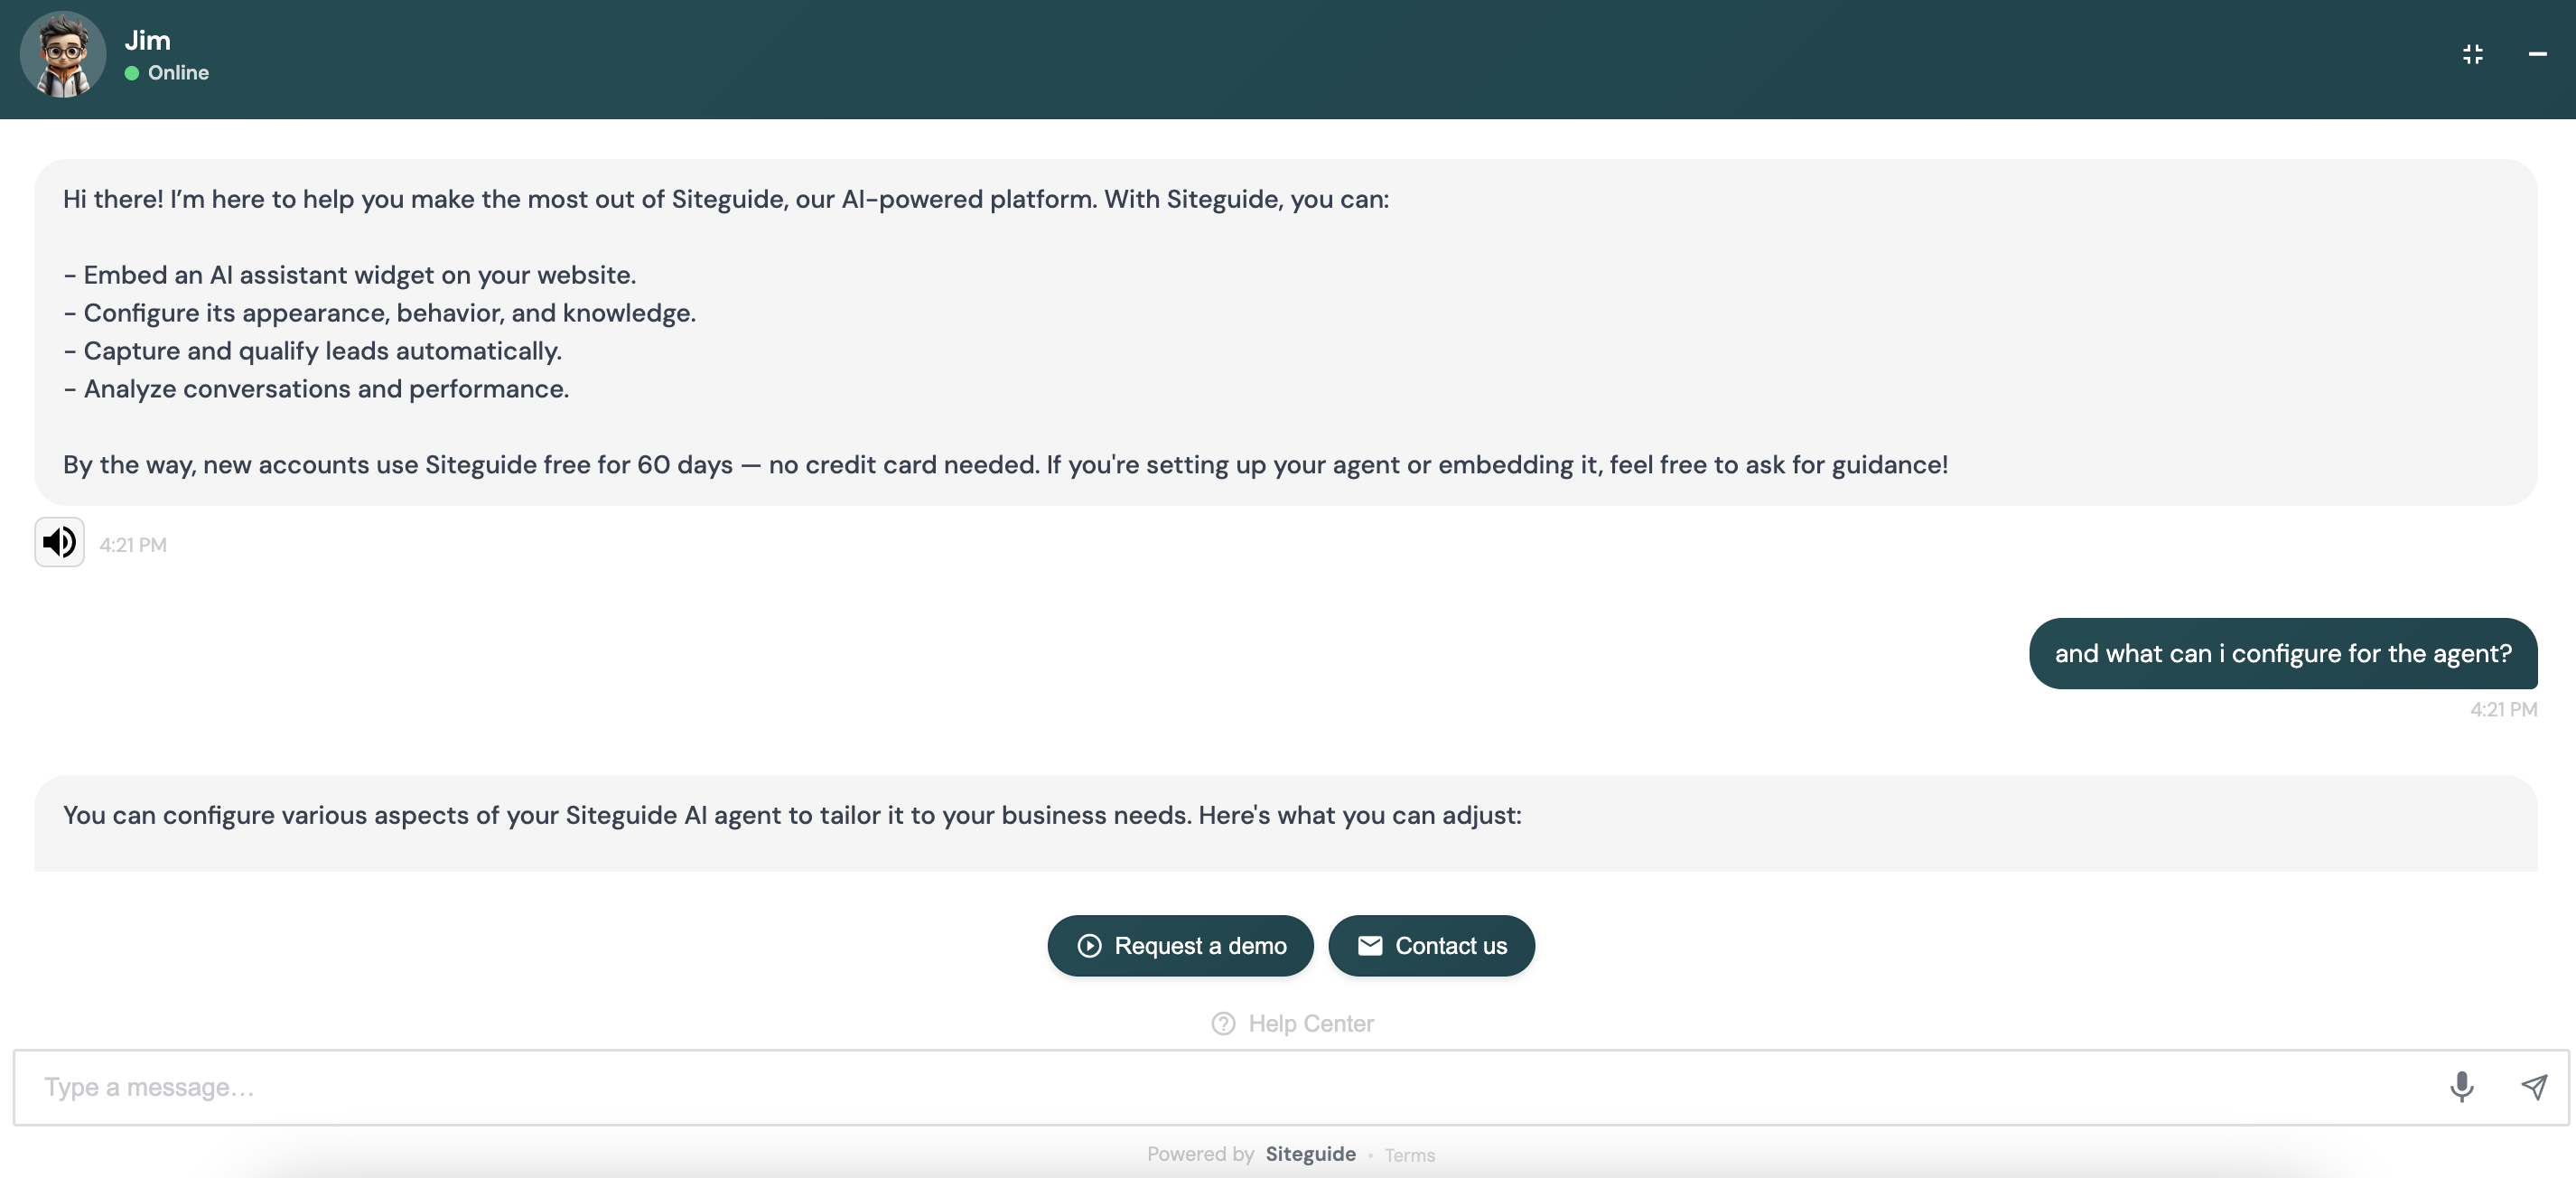
Task: Click the green Online status indicator
Action: point(131,72)
